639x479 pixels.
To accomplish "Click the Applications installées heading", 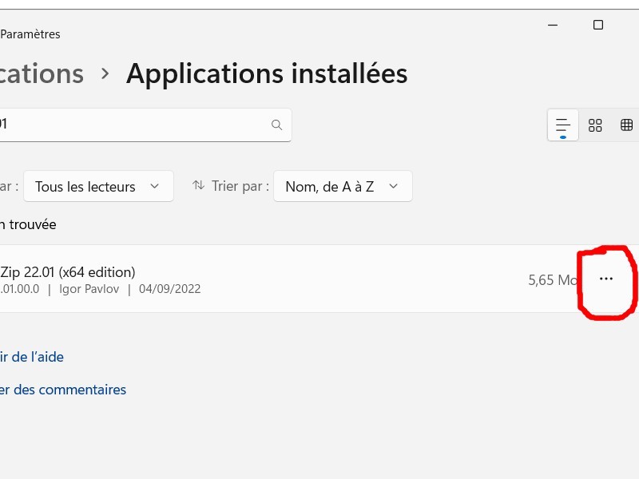I will click(x=267, y=74).
